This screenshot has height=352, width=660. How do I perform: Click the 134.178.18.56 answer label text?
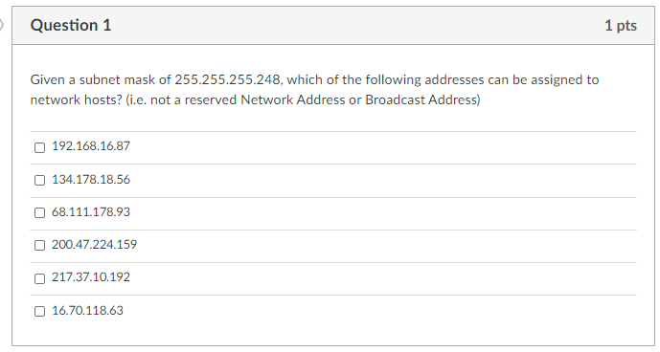[x=91, y=180]
